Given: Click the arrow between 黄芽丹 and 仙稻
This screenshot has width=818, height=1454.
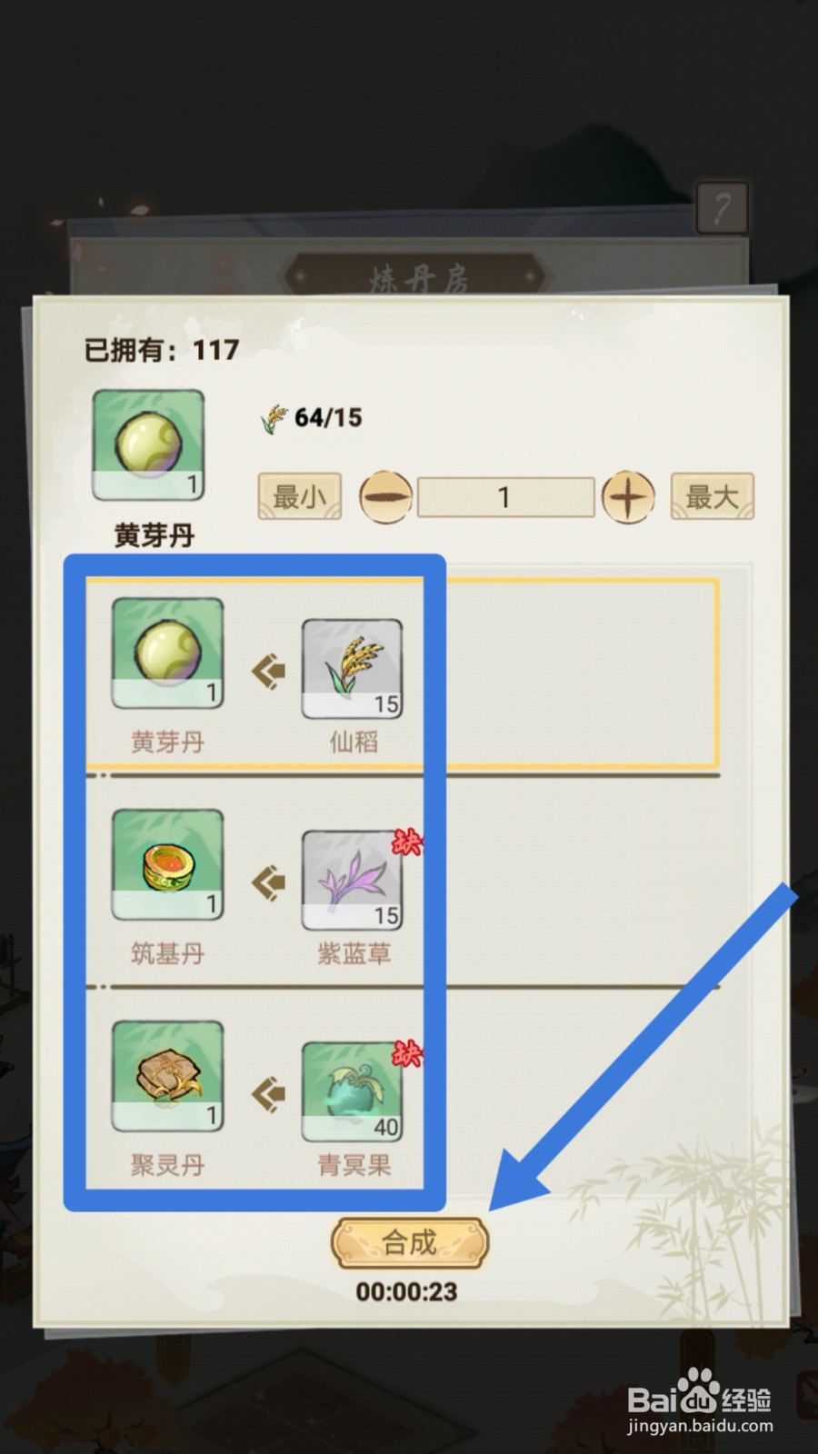Looking at the screenshot, I should click(268, 672).
